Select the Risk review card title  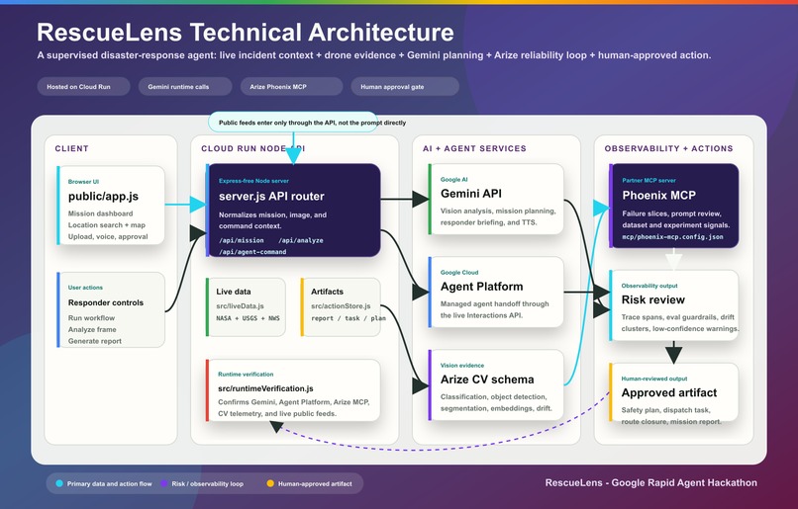[x=653, y=299]
